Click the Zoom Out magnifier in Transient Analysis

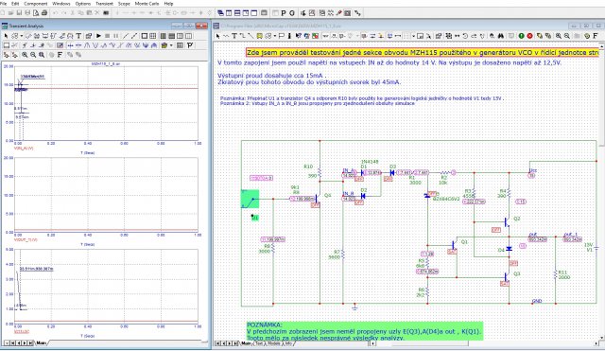tap(33, 55)
